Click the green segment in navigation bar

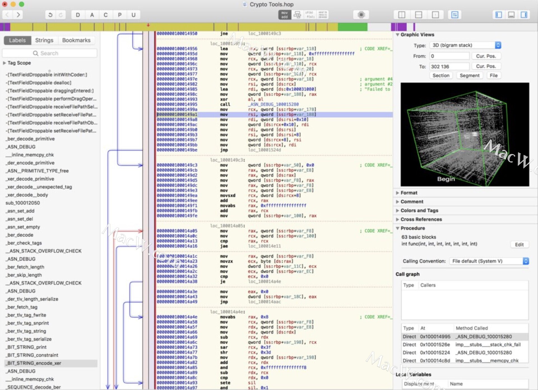(353, 27)
